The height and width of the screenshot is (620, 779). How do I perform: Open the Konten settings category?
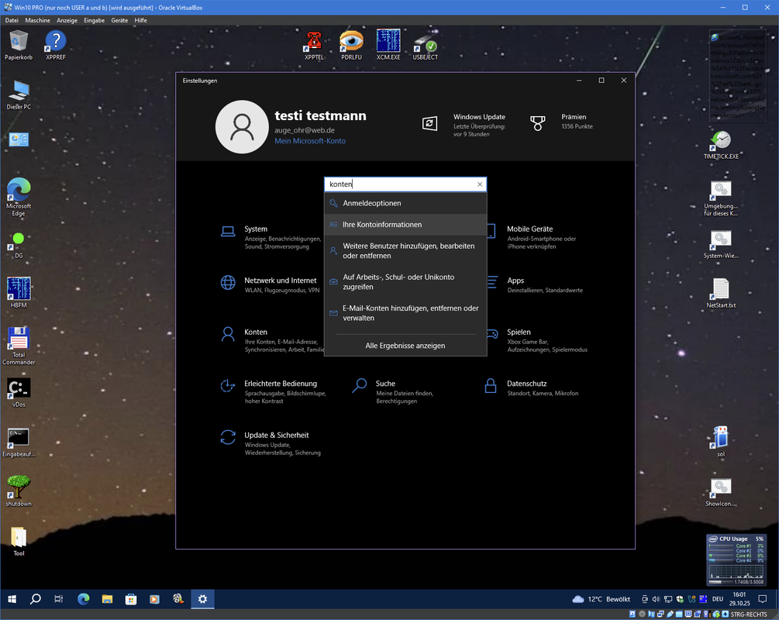click(272, 340)
